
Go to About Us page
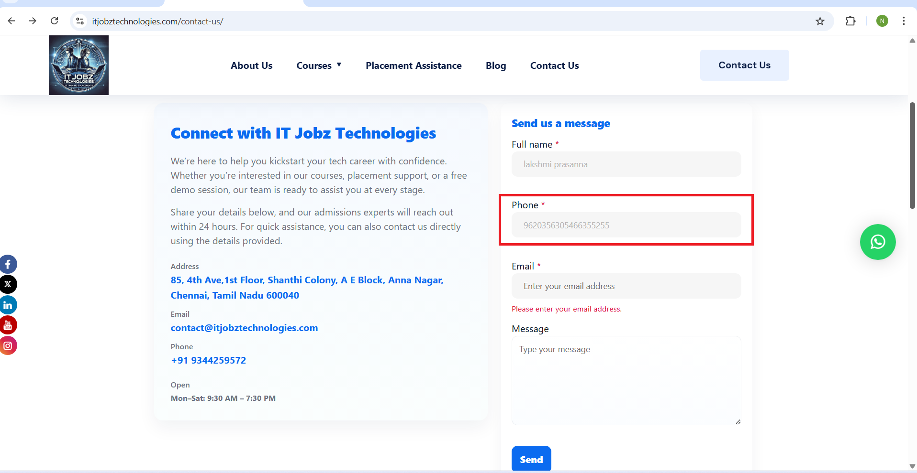(x=251, y=65)
